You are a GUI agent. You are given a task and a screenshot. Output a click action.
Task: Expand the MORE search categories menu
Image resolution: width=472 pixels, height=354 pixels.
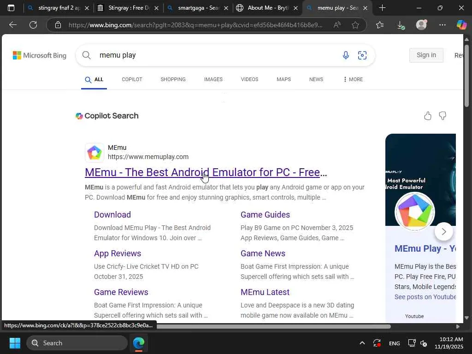(353, 79)
